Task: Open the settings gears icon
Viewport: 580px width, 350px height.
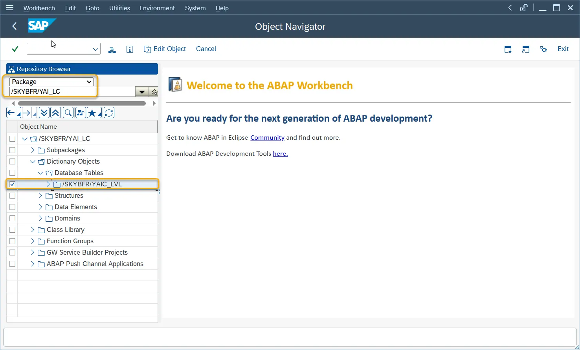Action: click(543, 49)
